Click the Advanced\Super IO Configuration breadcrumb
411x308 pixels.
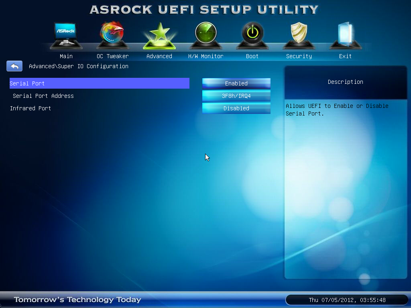click(x=79, y=66)
